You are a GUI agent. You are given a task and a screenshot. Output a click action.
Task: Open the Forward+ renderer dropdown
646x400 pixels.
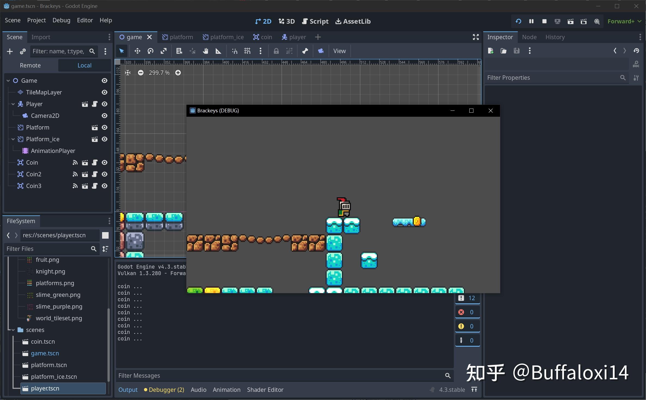624,21
